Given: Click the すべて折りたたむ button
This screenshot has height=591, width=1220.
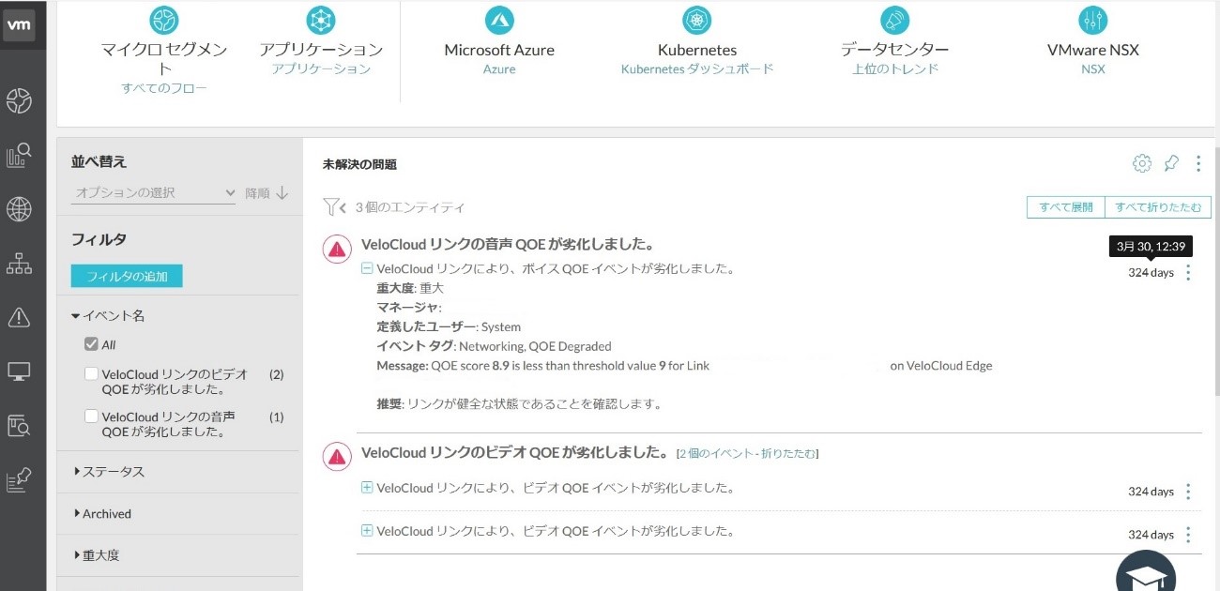Looking at the screenshot, I should click(x=1158, y=207).
